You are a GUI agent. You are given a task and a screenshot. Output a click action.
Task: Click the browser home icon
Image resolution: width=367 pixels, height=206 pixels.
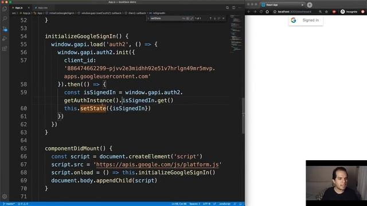tap(267, 11)
